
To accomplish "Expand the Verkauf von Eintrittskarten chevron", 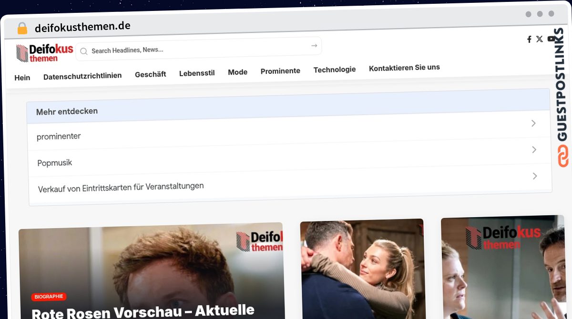I will coord(535,176).
